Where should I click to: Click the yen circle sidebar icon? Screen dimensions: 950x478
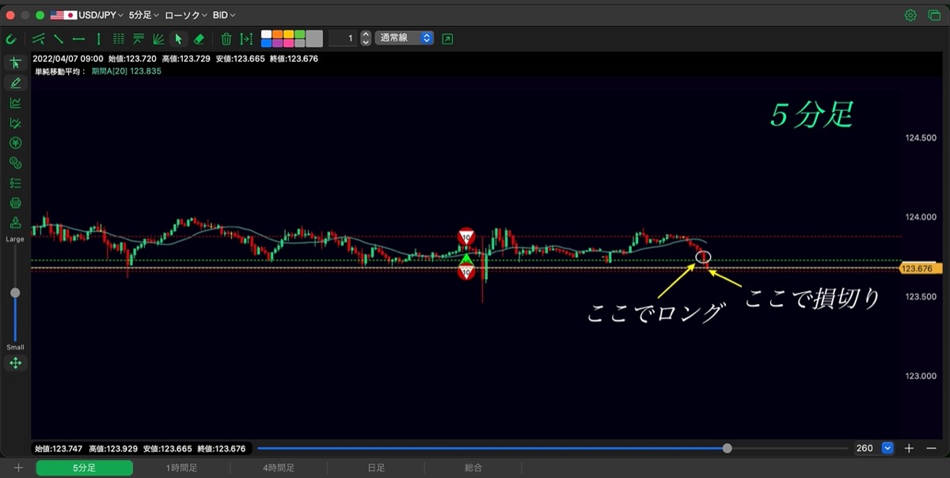pyautogui.click(x=15, y=142)
